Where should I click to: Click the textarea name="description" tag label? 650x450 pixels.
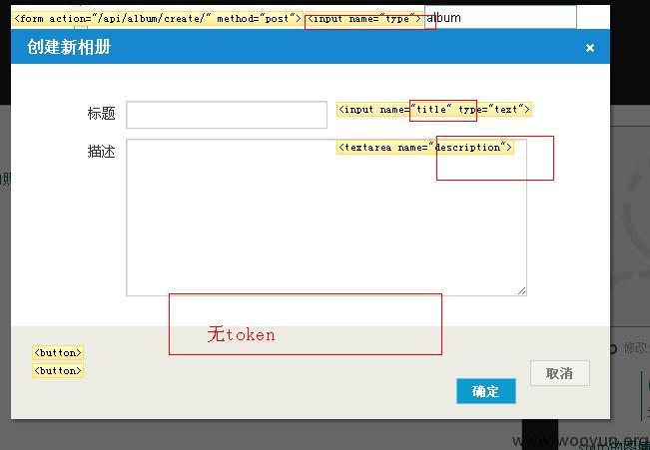tap(425, 147)
